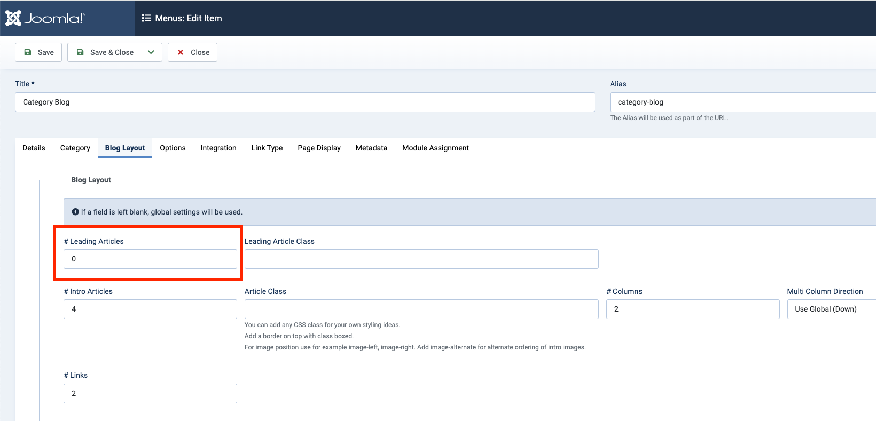Click the Title input field
876x421 pixels.
pos(304,102)
